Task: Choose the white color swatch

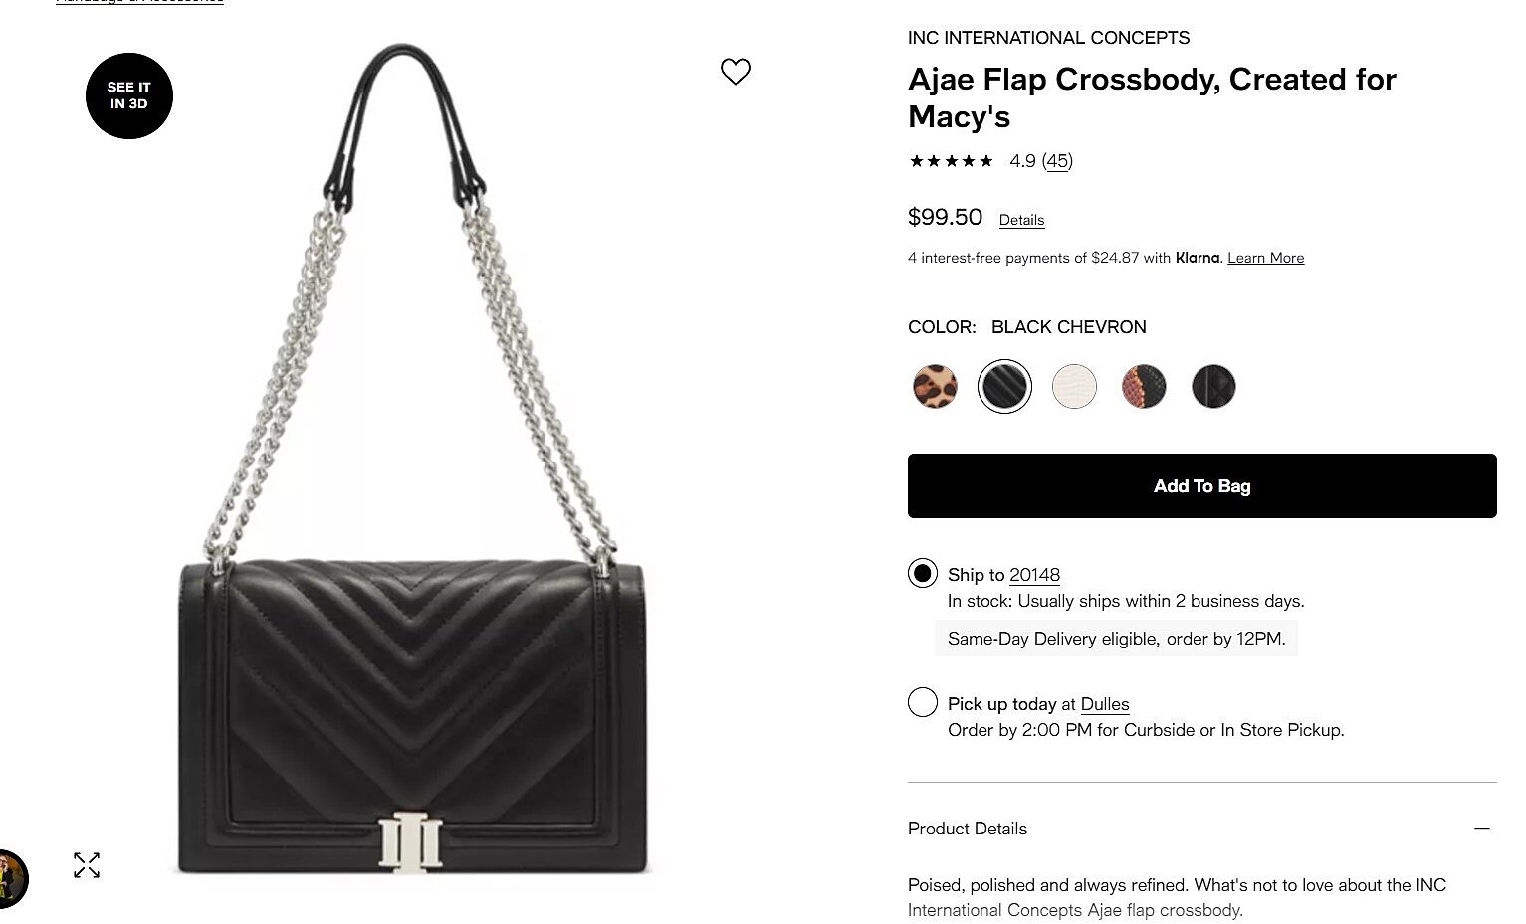Action: click(x=1074, y=387)
